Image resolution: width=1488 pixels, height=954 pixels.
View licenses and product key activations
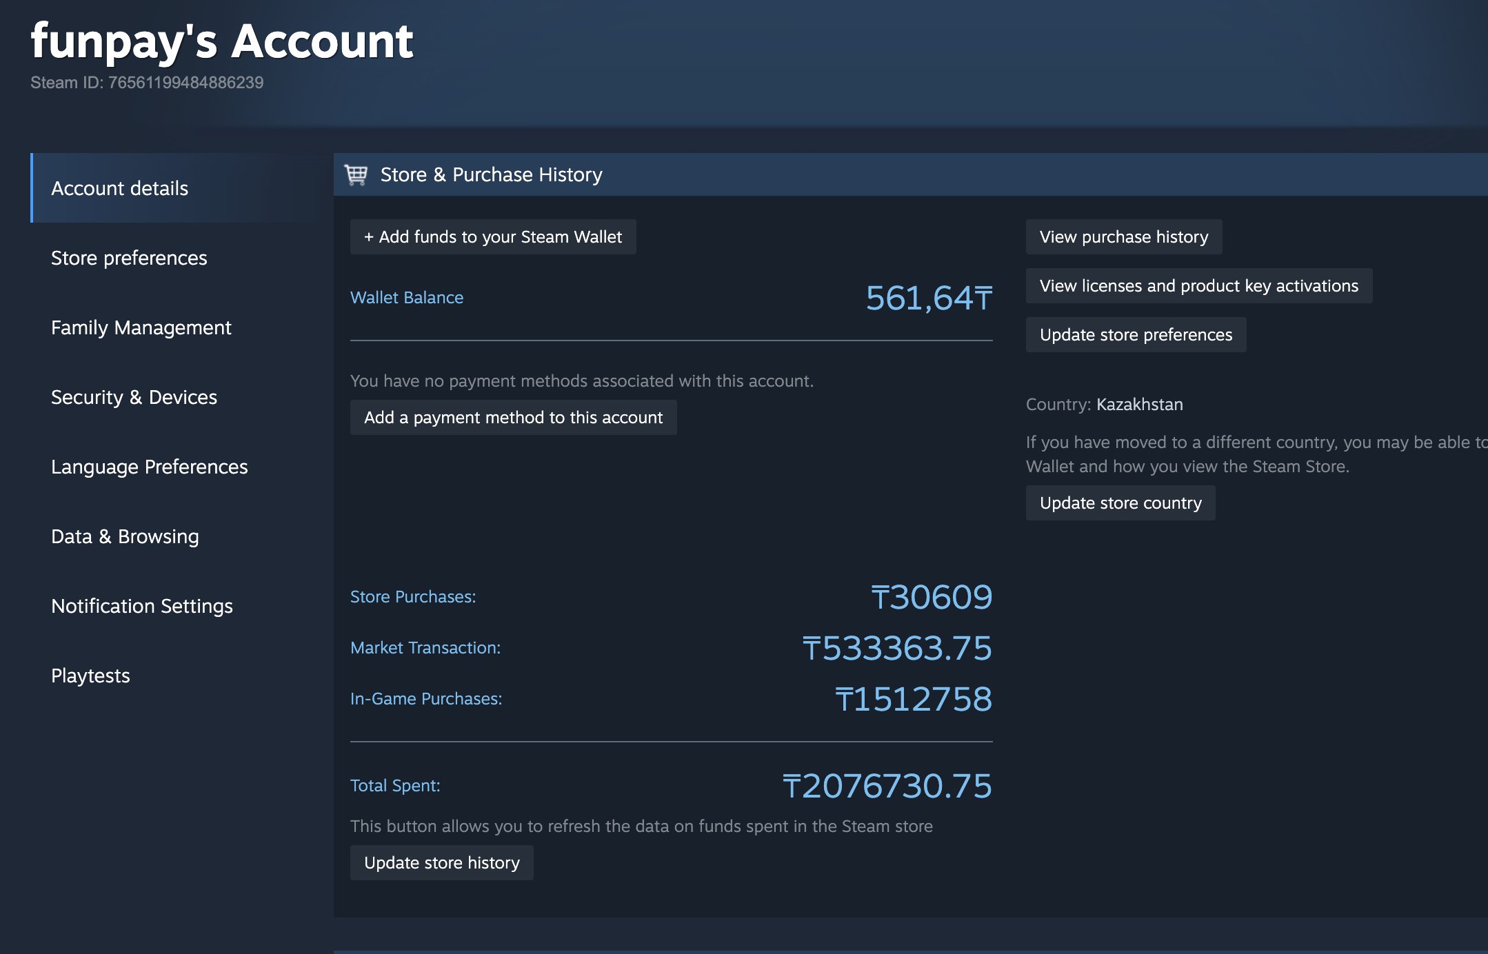click(1199, 286)
